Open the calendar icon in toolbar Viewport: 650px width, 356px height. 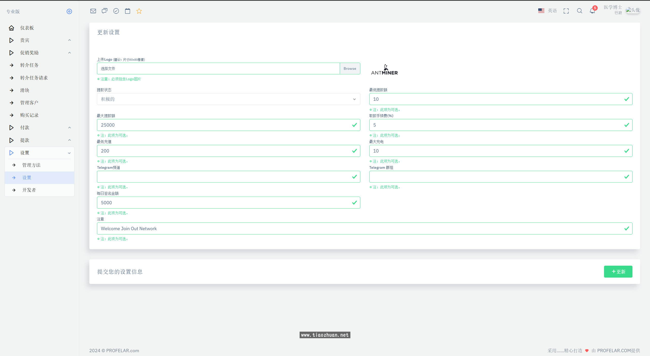tap(127, 11)
